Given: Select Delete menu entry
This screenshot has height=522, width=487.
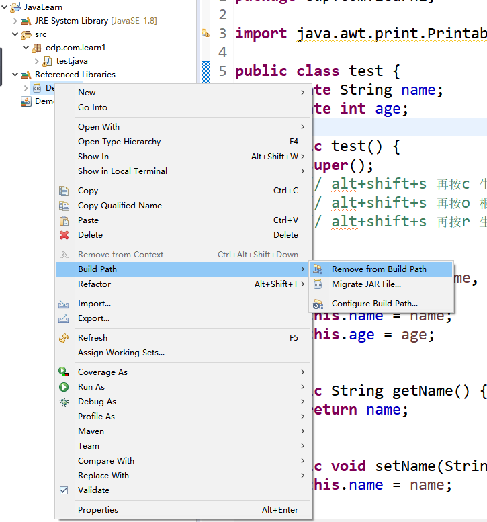Looking at the screenshot, I should pyautogui.click(x=183, y=235).
